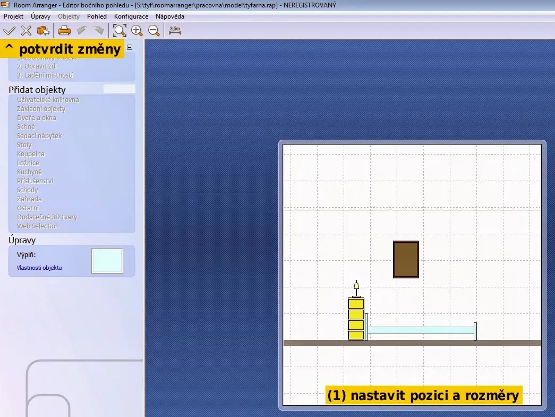
Task: Zoom in with the plus magnifier
Action: coord(136,31)
